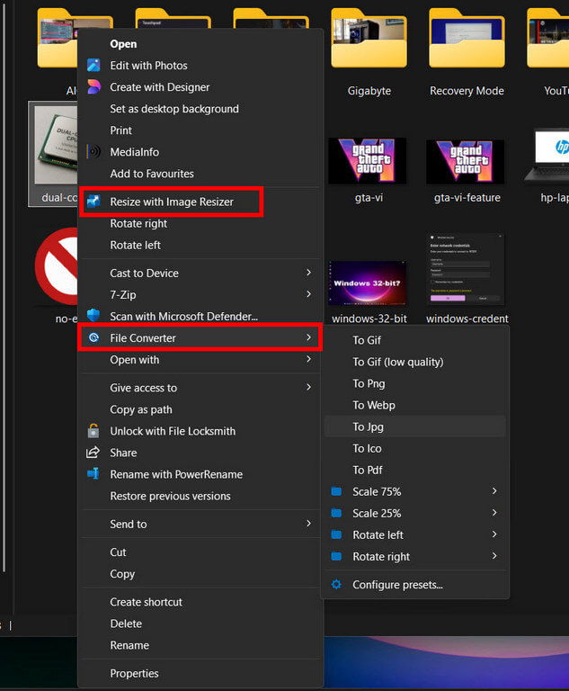Screen dimensions: 569x691
Task: Choose To Png from File Converter
Action: click(371, 383)
